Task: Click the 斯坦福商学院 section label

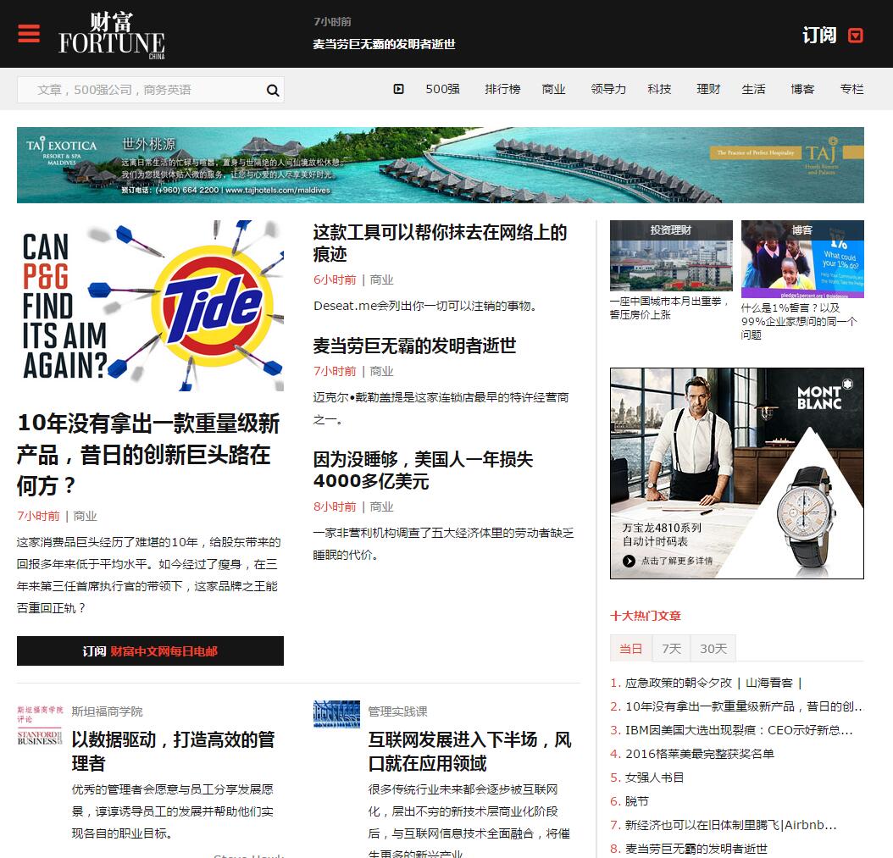Action: pos(107,711)
